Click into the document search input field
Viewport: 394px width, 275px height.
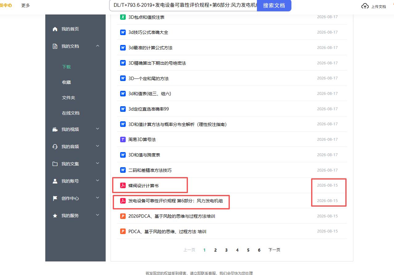click(183, 6)
